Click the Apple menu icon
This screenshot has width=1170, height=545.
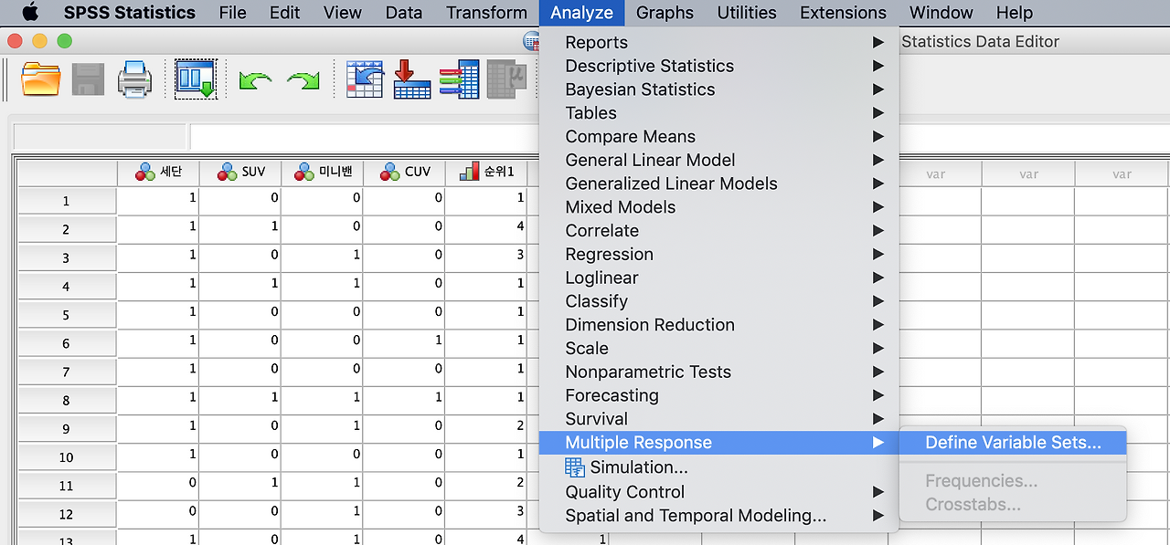click(x=30, y=12)
